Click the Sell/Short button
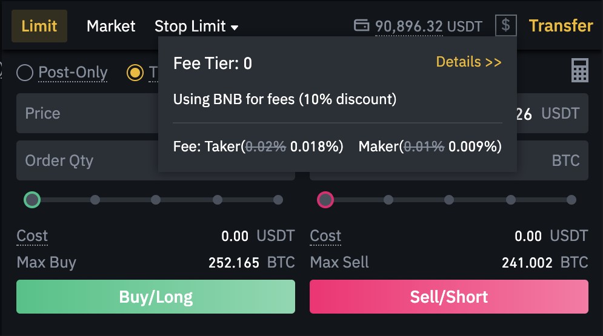Image resolution: width=603 pixels, height=336 pixels. pos(449,297)
